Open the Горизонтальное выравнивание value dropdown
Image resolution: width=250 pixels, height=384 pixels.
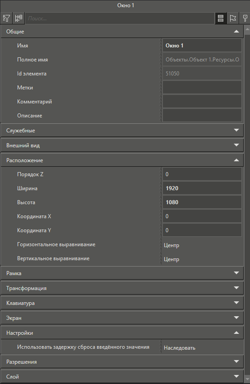(202, 245)
